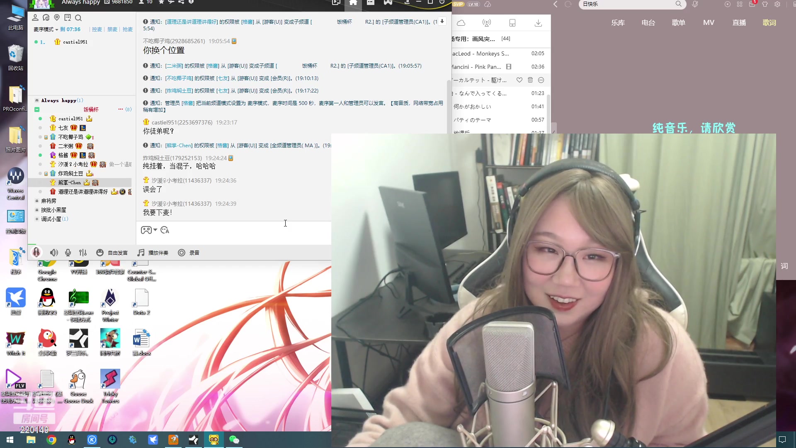Open the 自由发言 speaking mode option
Image resolution: width=796 pixels, height=448 pixels.
(112, 253)
